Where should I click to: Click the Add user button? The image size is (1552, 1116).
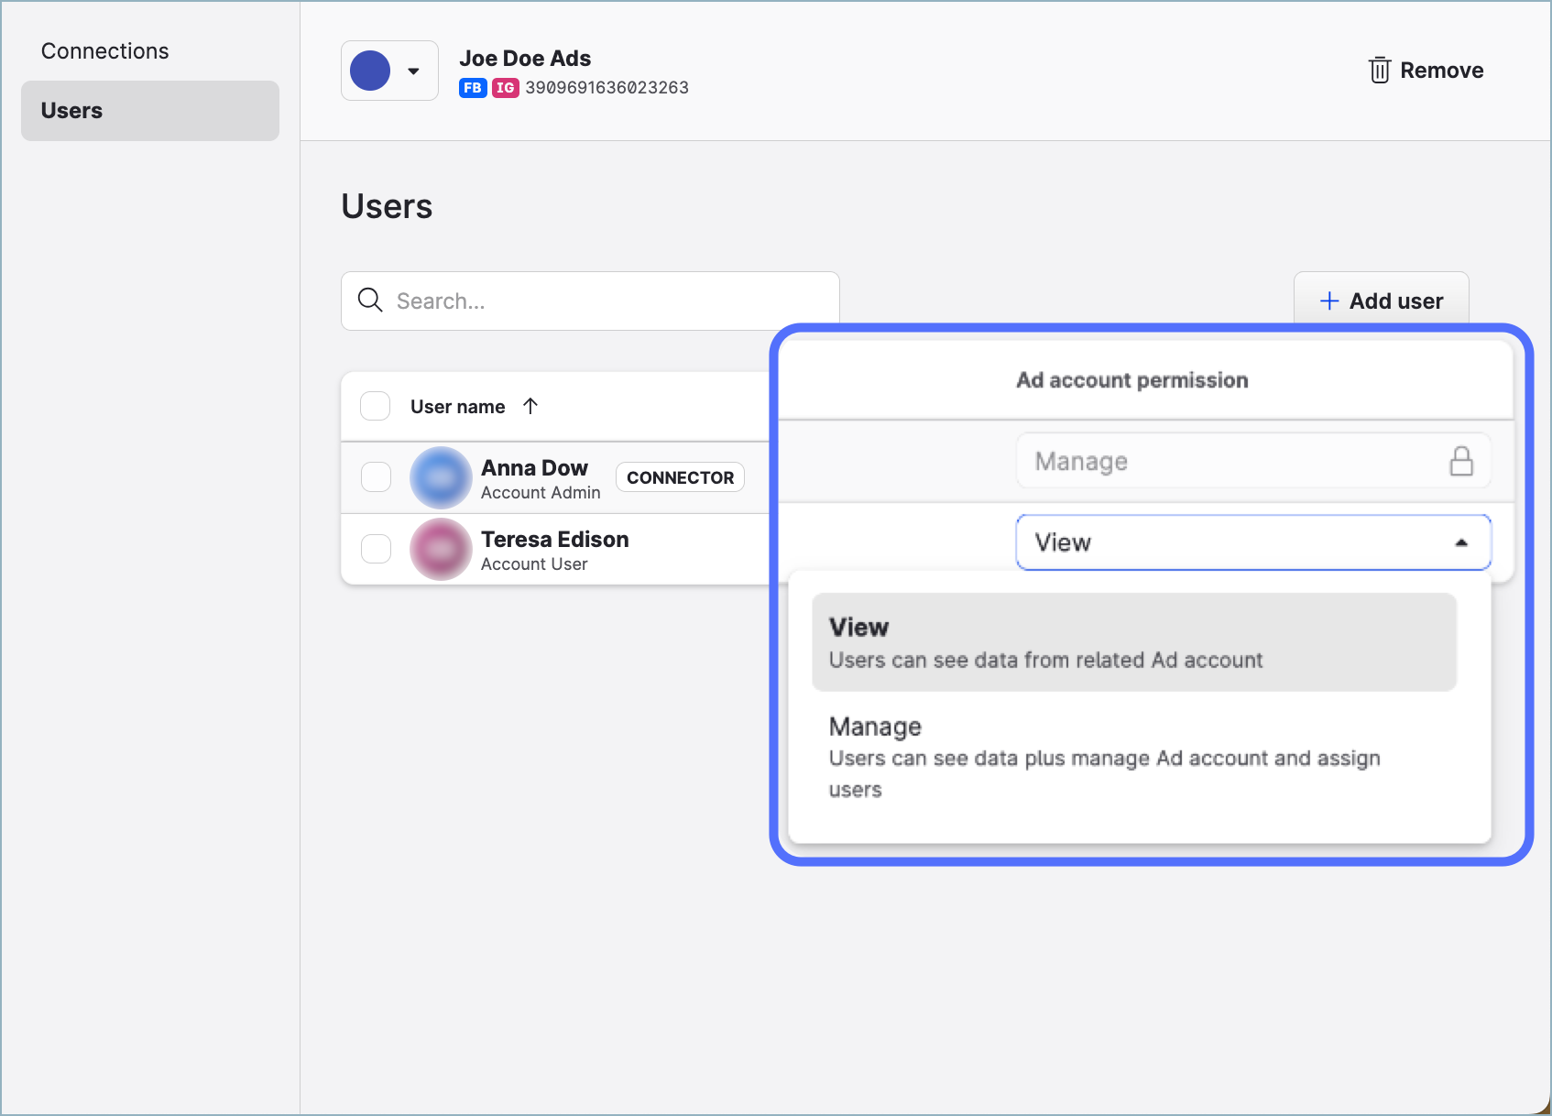tap(1381, 301)
